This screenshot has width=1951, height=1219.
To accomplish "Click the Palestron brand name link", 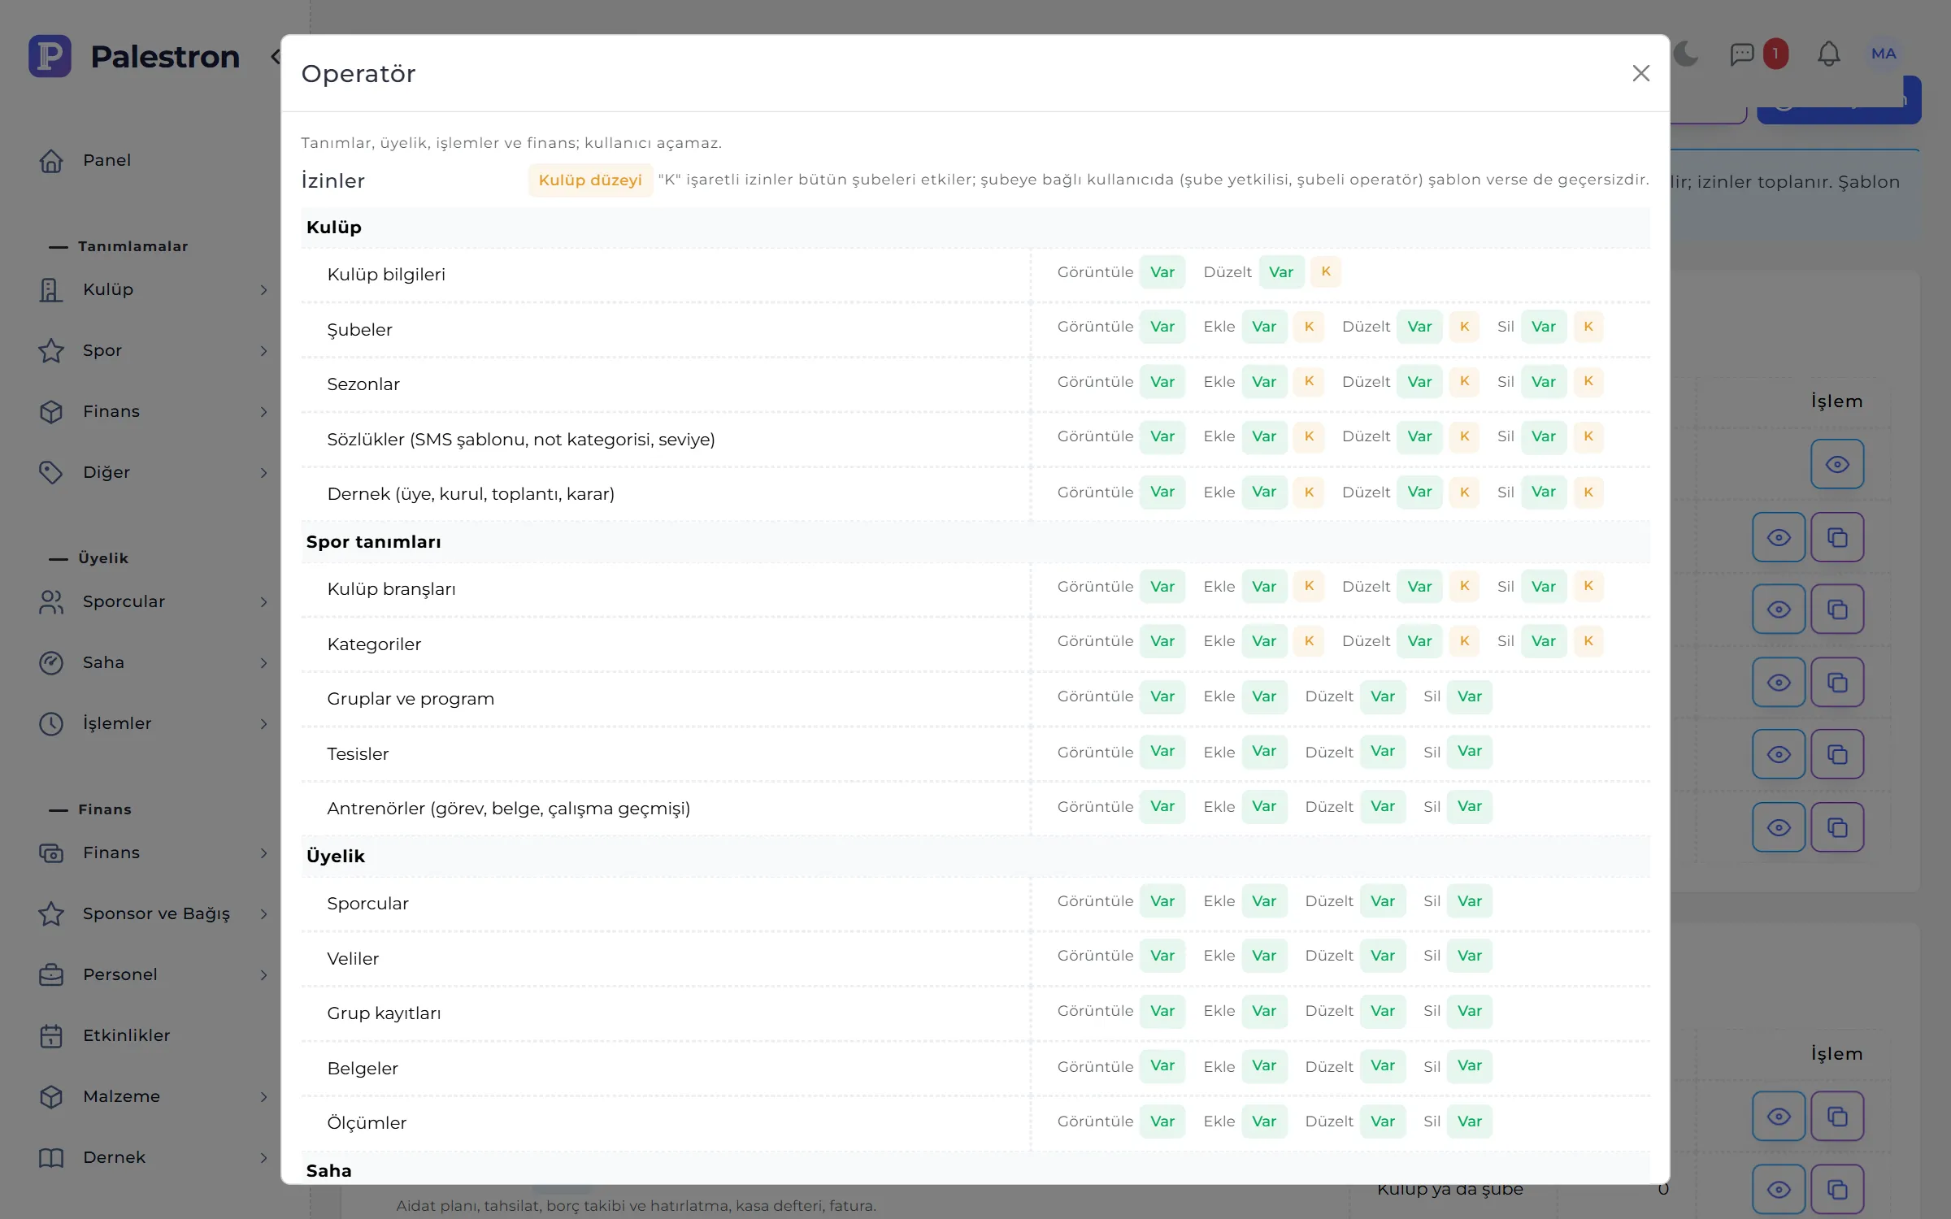I will [165, 57].
